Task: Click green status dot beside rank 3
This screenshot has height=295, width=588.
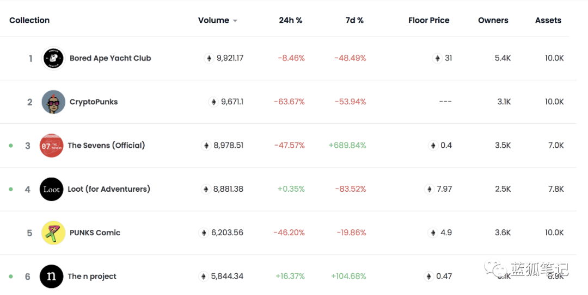Action: (x=10, y=146)
